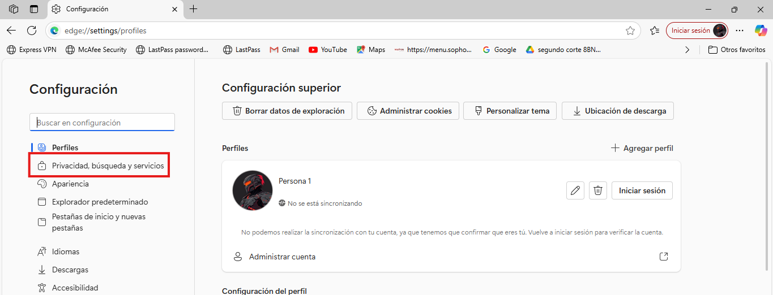
Task: Delete Persona 1 with the trash icon
Action: [598, 190]
